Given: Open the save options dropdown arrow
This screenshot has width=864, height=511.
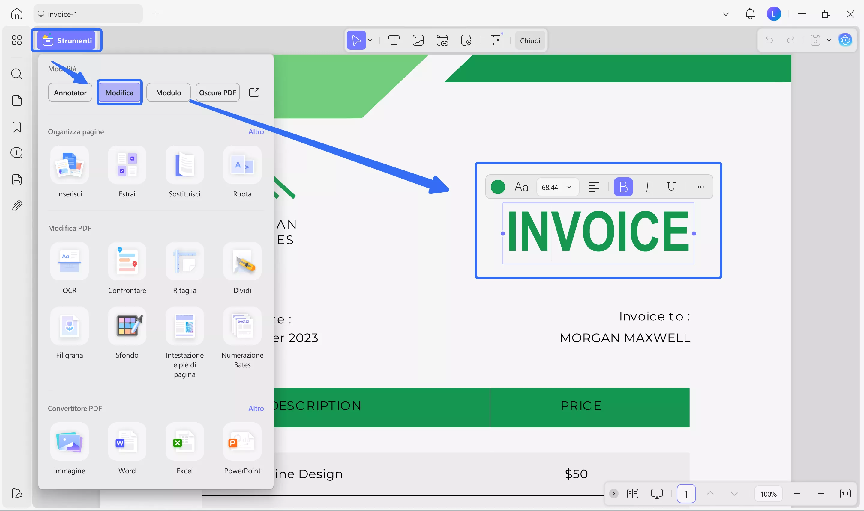Looking at the screenshot, I should click(829, 40).
